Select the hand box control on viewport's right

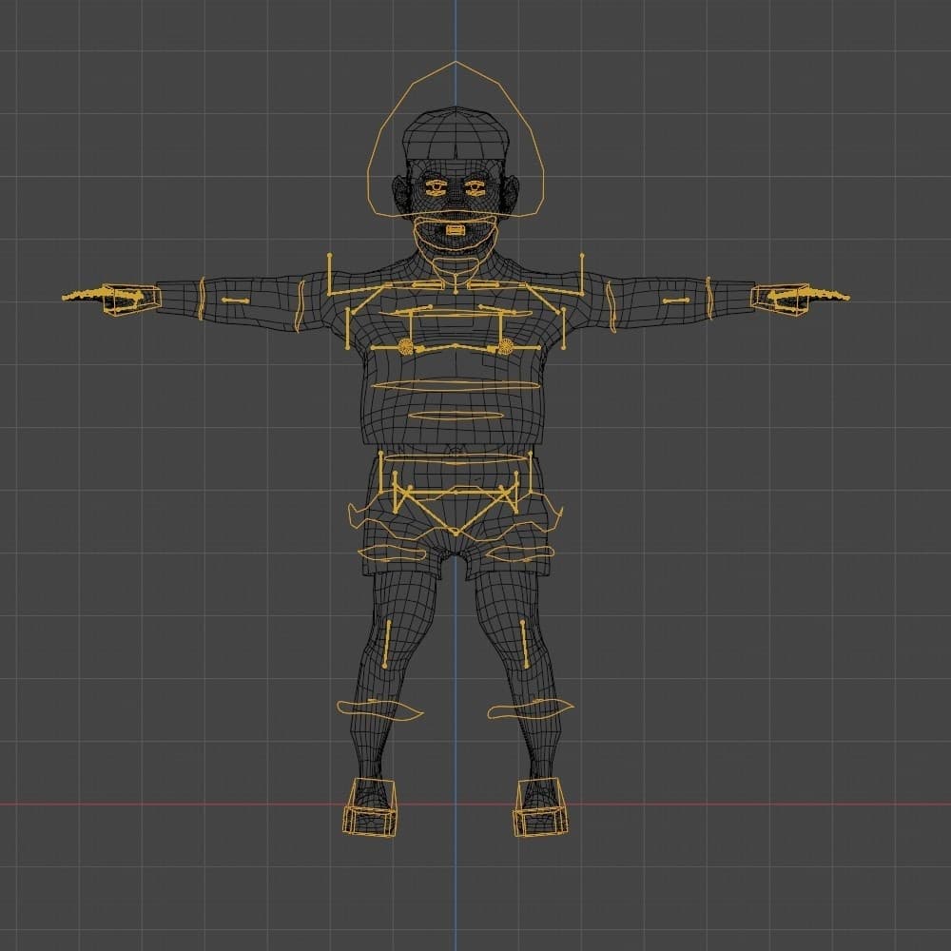tap(780, 299)
